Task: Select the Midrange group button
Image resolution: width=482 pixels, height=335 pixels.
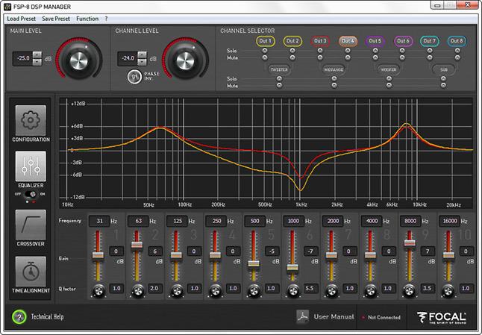Action: tap(334, 69)
